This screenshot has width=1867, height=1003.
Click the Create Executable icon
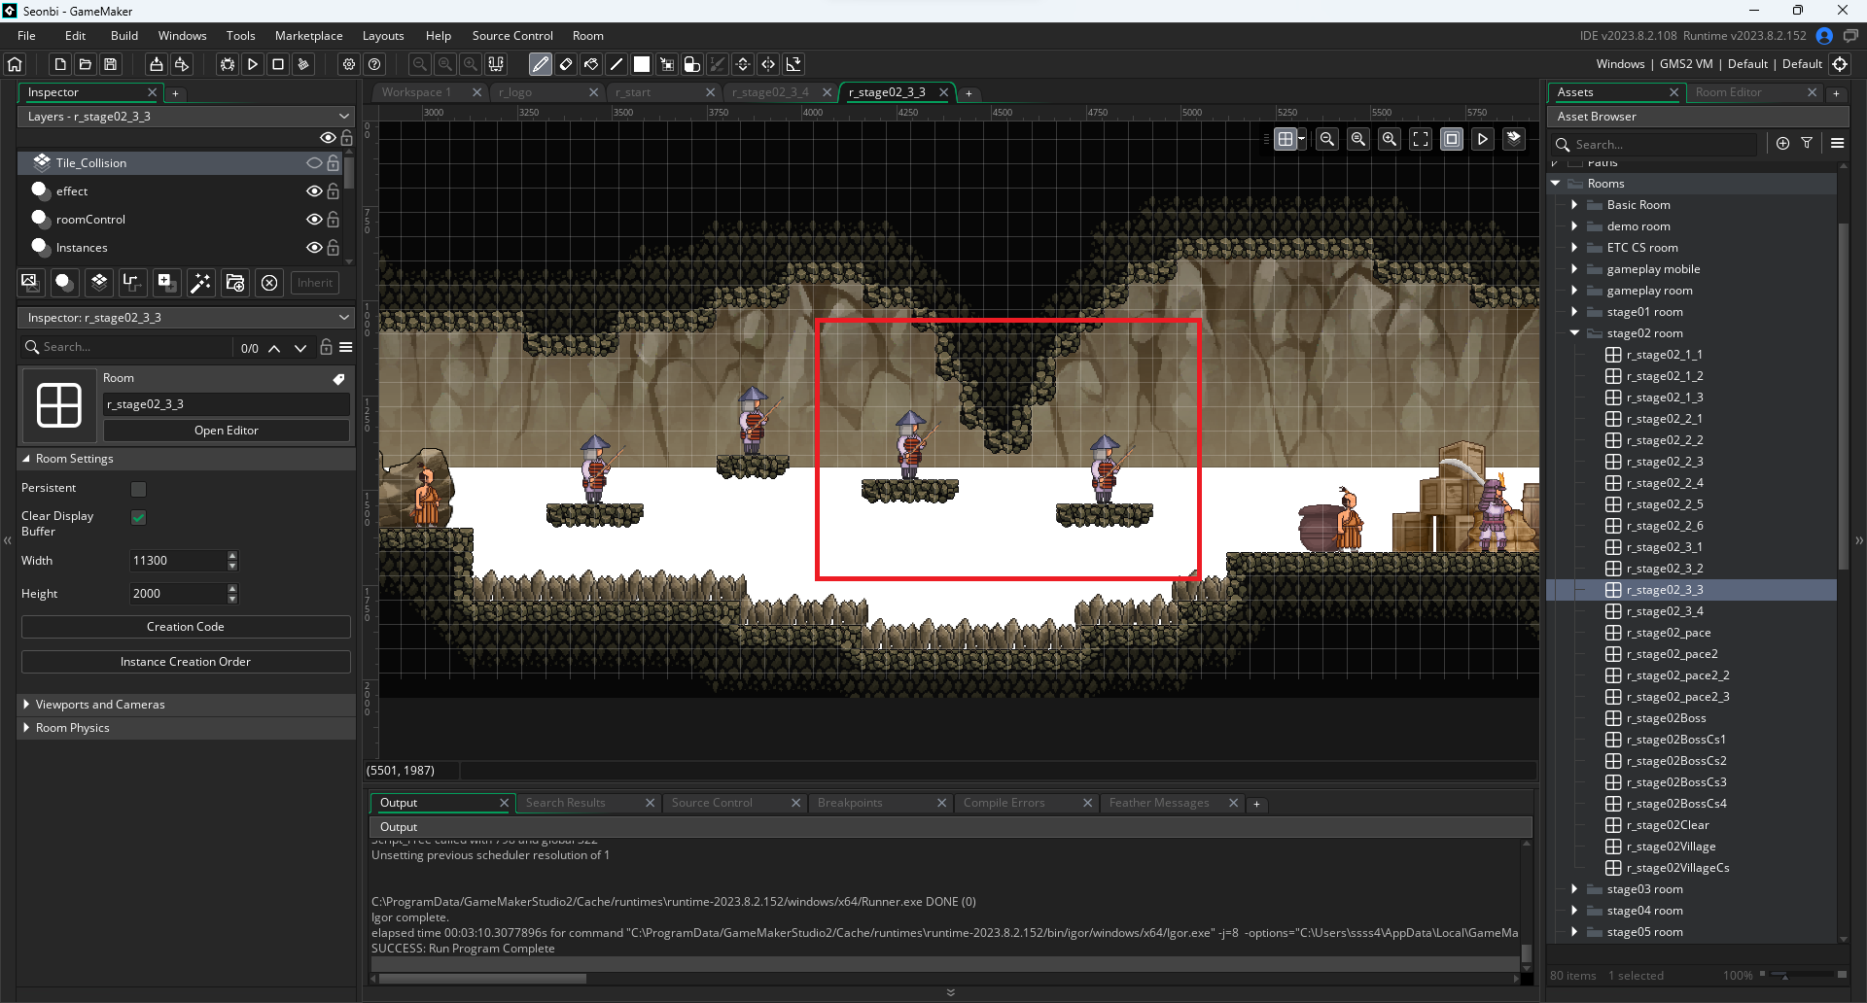click(x=156, y=64)
